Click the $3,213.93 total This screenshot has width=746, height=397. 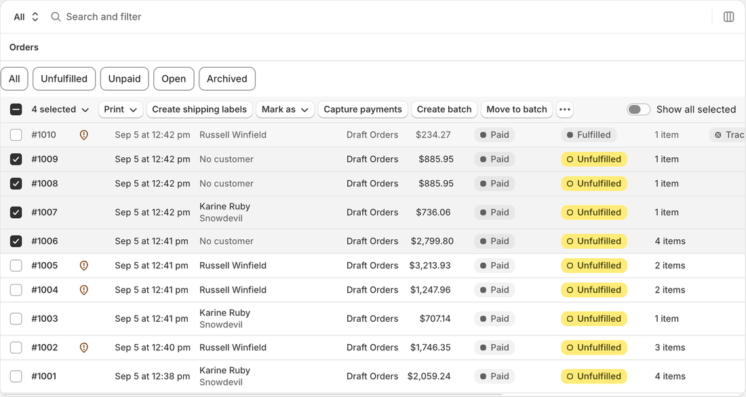coord(429,266)
